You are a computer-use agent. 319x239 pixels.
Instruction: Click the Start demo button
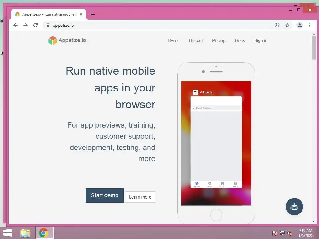(105, 195)
